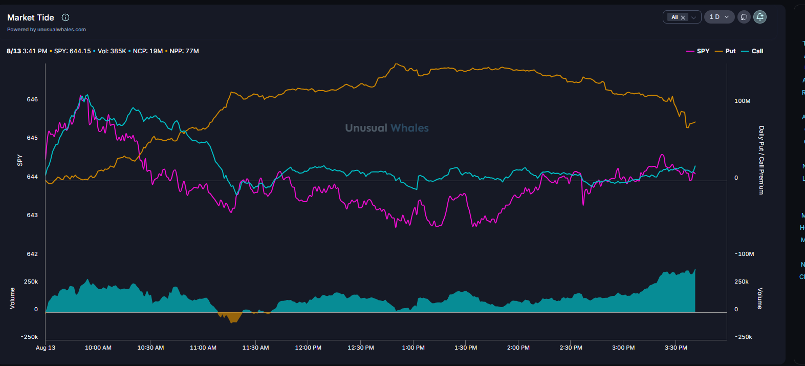Remove the All filter tag

[683, 17]
